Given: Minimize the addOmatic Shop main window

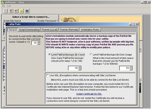Looking at the screenshot, I should pyautogui.click(x=142, y=2).
